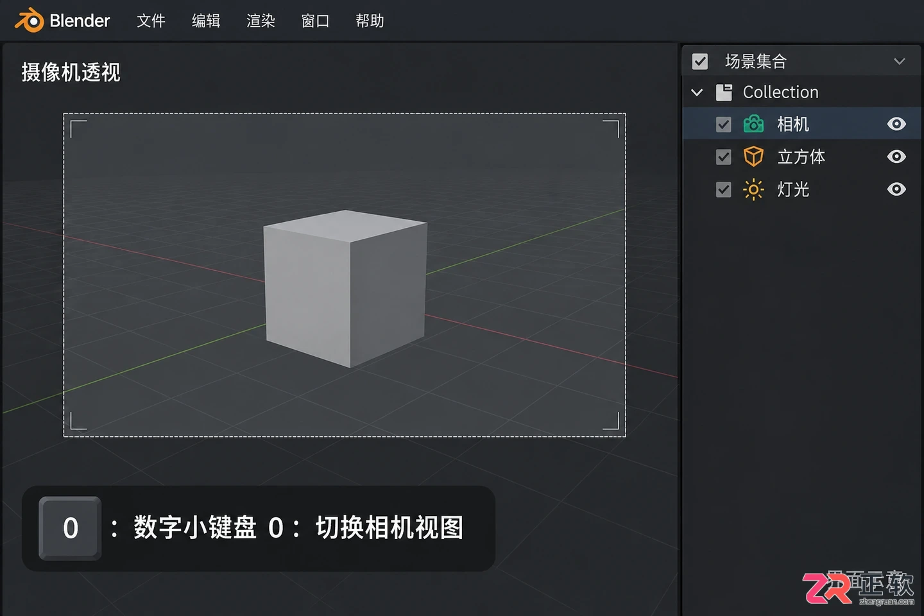Open the 帮助 menu
The image size is (924, 616).
(x=370, y=21)
